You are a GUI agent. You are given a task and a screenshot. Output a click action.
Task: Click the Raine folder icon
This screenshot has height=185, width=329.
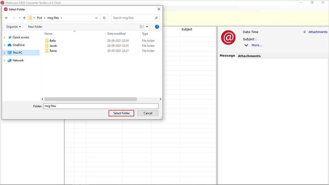coord(47,51)
